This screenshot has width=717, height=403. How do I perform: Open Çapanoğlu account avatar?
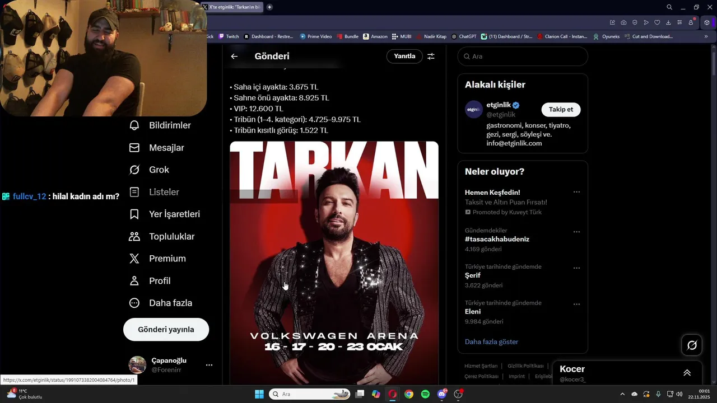pyautogui.click(x=137, y=365)
